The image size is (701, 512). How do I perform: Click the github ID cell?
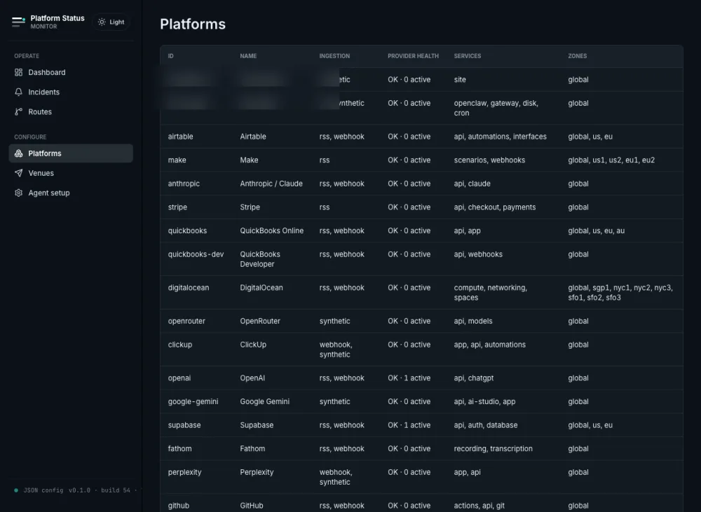(x=178, y=506)
